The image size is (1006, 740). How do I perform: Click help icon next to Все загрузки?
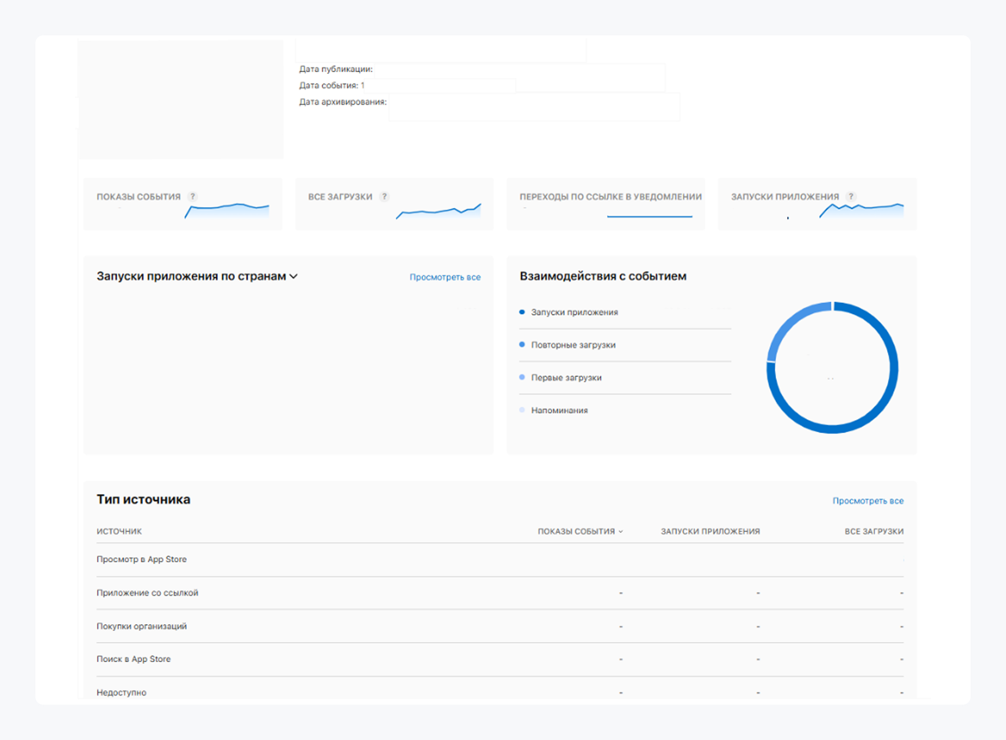tap(384, 197)
